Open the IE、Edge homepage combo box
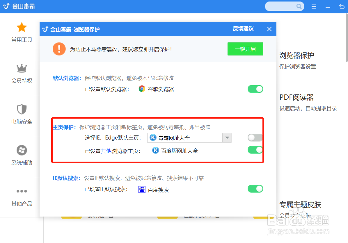 coord(189,138)
